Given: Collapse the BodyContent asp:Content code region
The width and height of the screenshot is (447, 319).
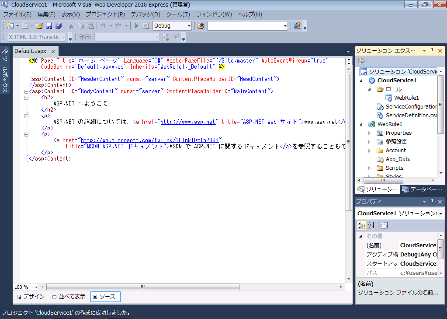Looking at the screenshot, I should pos(26,91).
